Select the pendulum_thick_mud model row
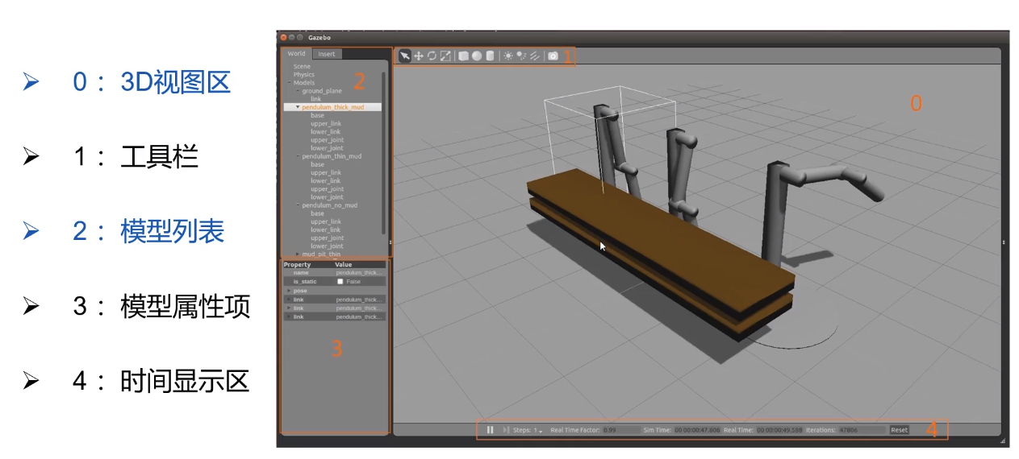Image resolution: width=1019 pixels, height=459 pixels. pos(332,107)
